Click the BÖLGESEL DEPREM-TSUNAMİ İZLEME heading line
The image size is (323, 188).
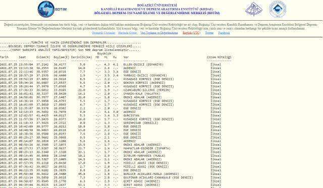point(157,13)
